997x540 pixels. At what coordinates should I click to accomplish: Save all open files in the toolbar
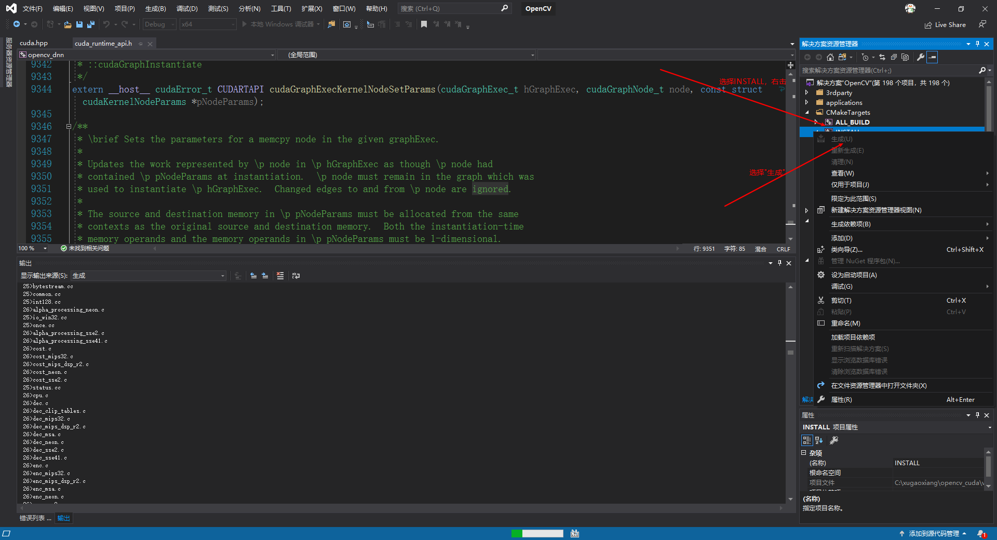click(91, 24)
